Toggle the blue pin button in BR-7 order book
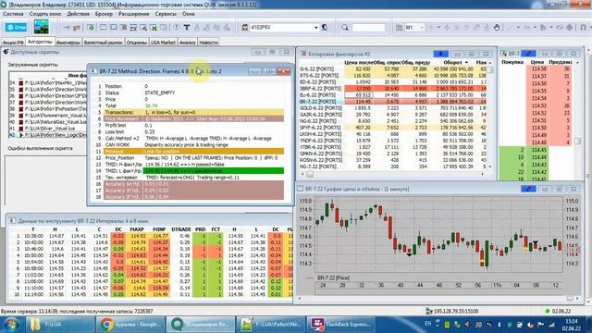 point(528,54)
